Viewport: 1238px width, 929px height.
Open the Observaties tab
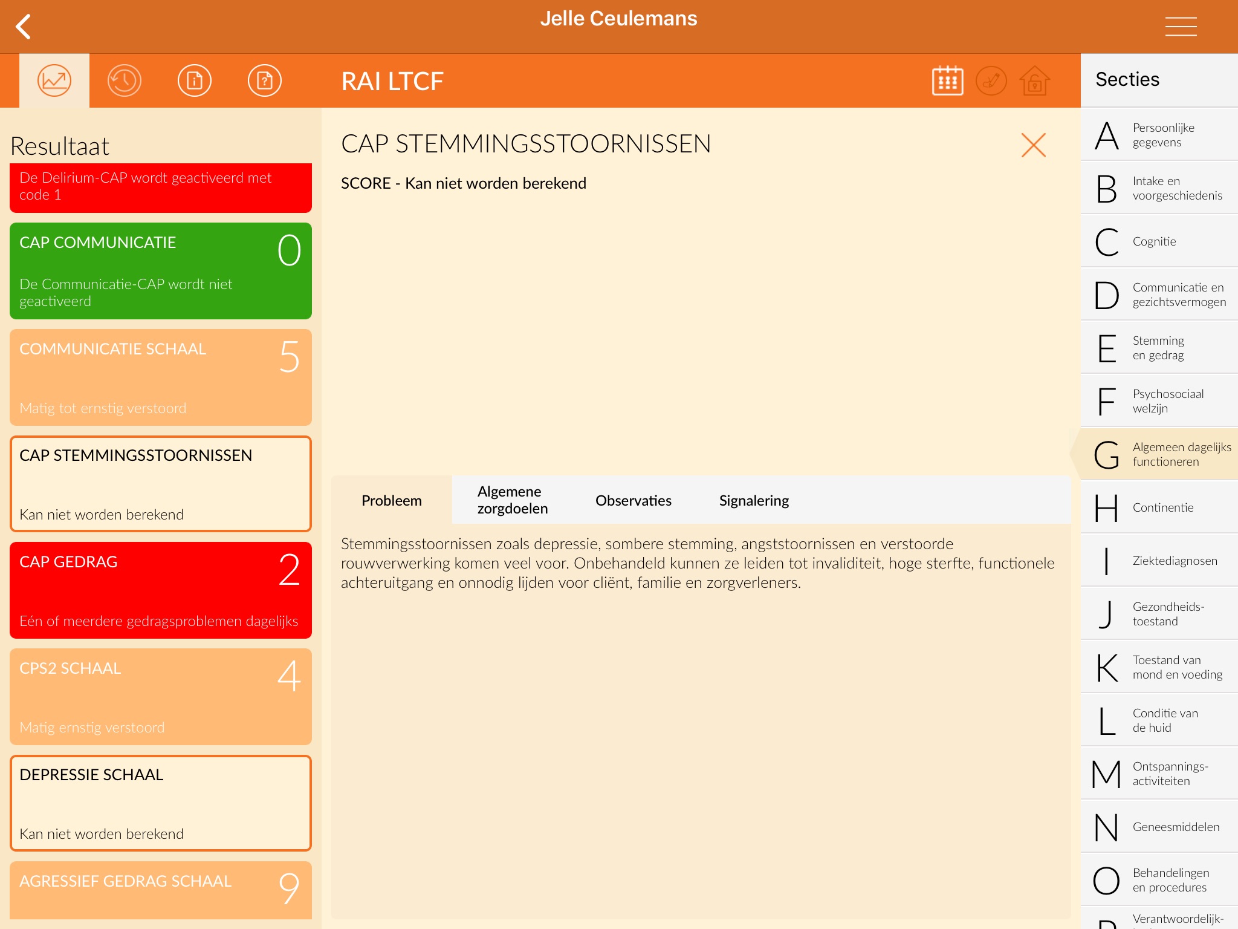(x=633, y=500)
